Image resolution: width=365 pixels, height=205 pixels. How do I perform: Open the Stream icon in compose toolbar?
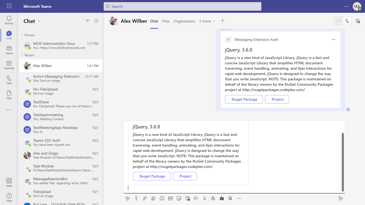(x=196, y=198)
